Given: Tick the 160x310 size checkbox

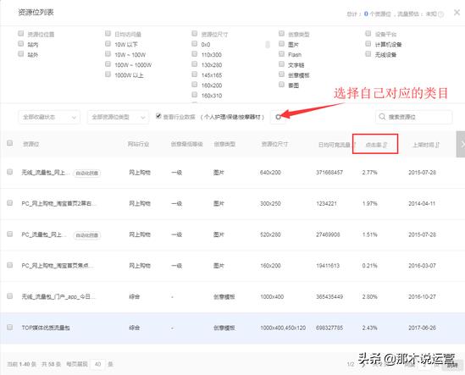Looking at the screenshot, I should (x=195, y=95).
